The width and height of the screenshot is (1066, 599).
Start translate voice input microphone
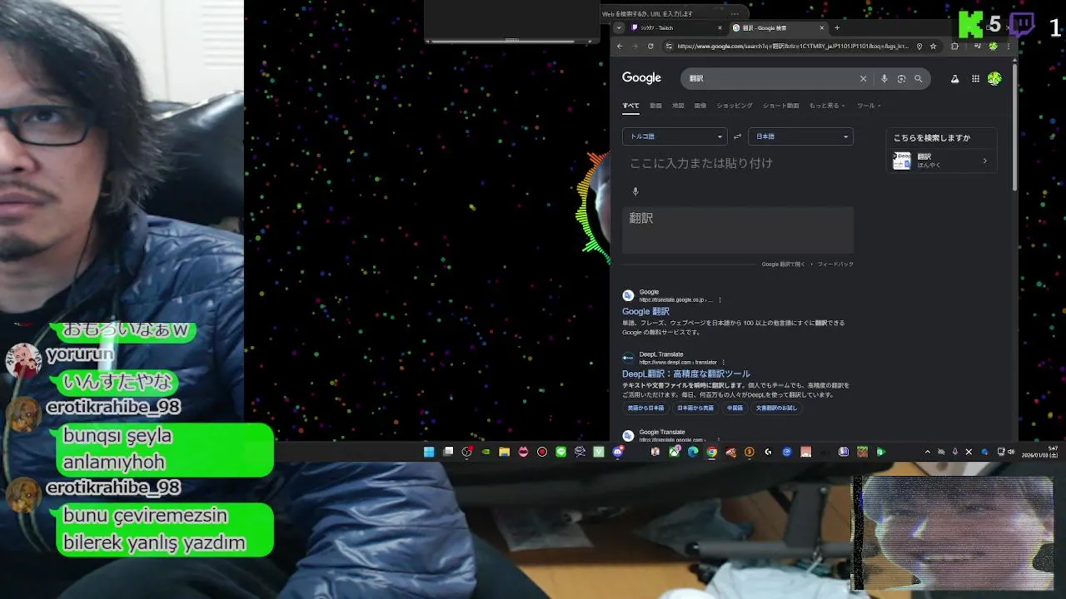tap(635, 191)
